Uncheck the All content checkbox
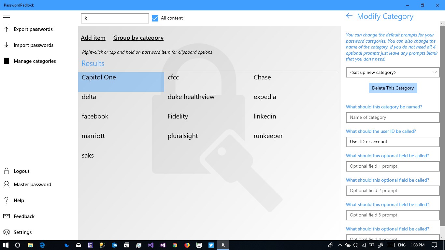Screen dimensions: 445x250 [155, 18]
